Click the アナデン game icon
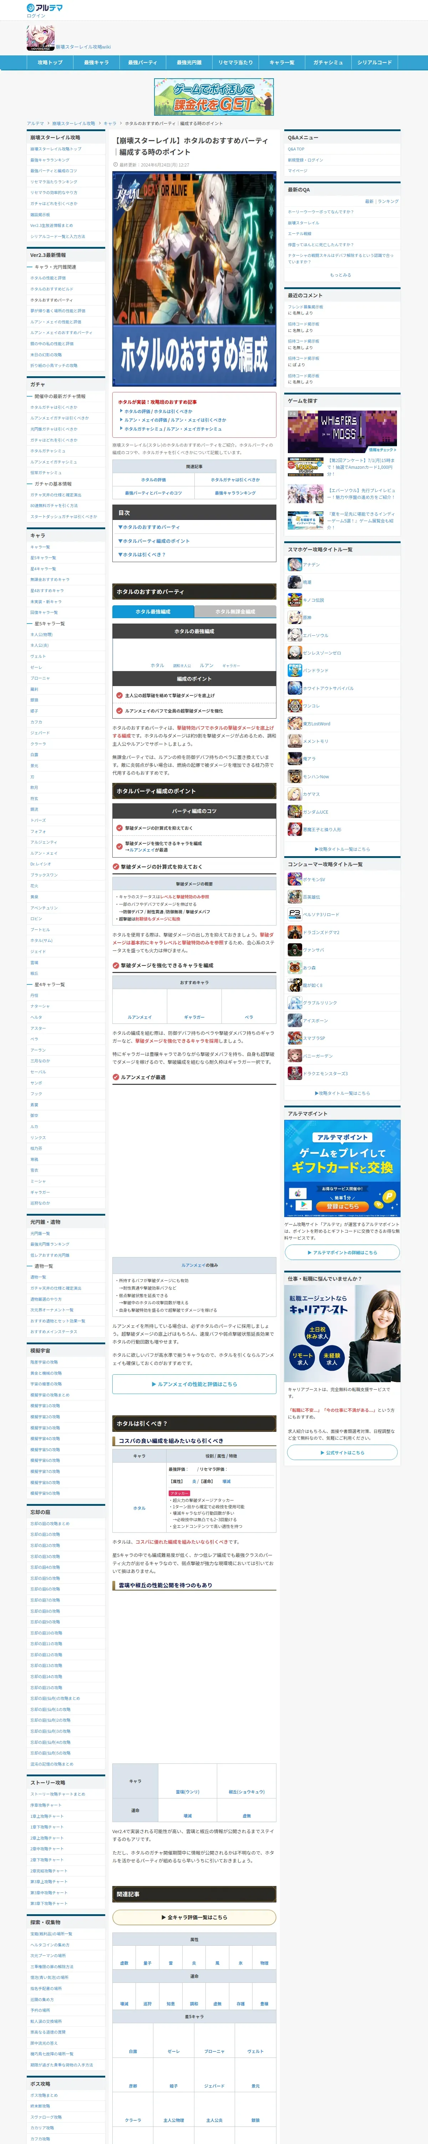This screenshot has height=2144, width=428. pos(294,564)
